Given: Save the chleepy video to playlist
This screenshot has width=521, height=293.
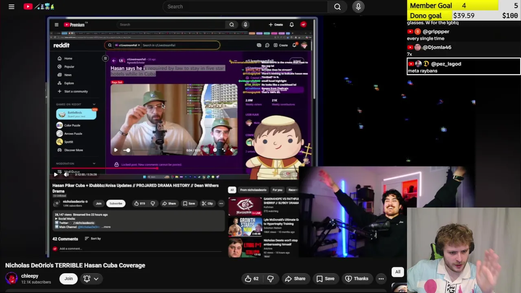Looking at the screenshot, I should tap(325, 279).
